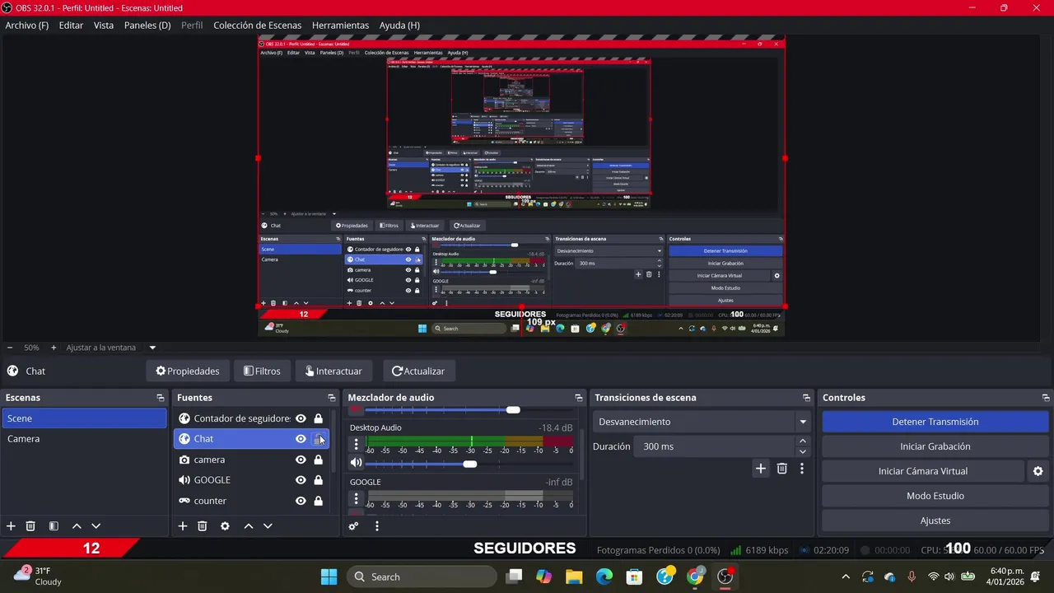Toggle visibility of camera source

(301, 460)
